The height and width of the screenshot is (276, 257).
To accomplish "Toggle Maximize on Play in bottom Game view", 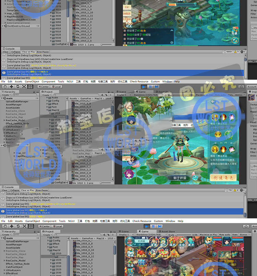I will point(208,235).
